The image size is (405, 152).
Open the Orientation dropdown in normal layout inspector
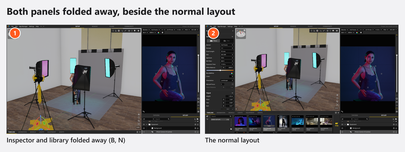click(x=227, y=81)
